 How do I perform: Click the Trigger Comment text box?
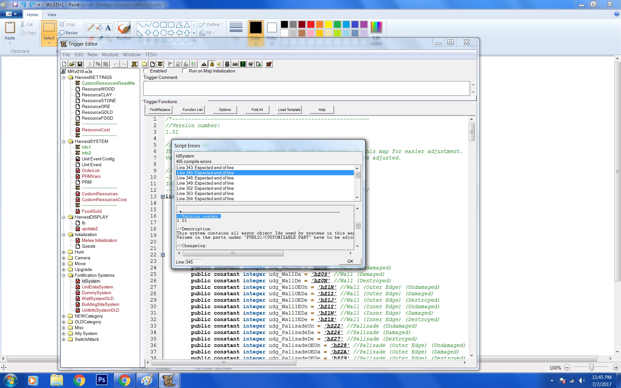306,88
